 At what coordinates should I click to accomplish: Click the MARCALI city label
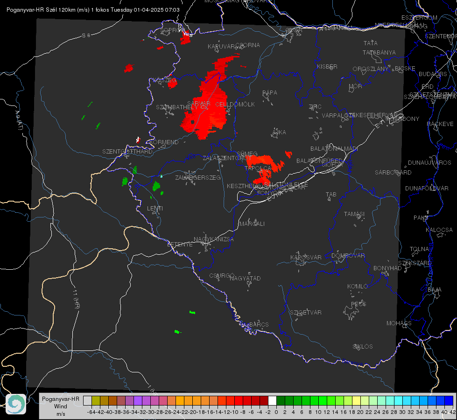[252, 224]
